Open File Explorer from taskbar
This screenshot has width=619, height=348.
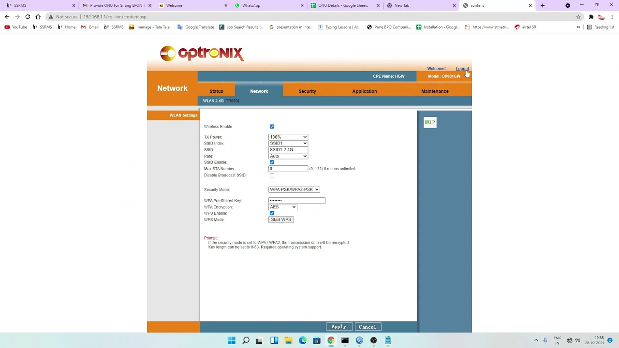pyautogui.click(x=288, y=340)
